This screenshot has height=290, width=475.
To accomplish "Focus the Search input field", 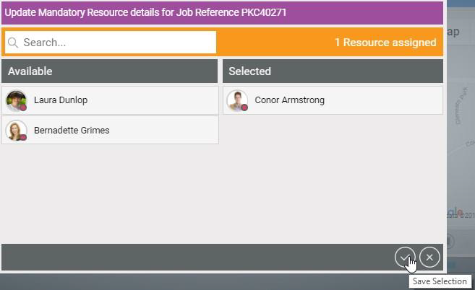I will [111, 43].
